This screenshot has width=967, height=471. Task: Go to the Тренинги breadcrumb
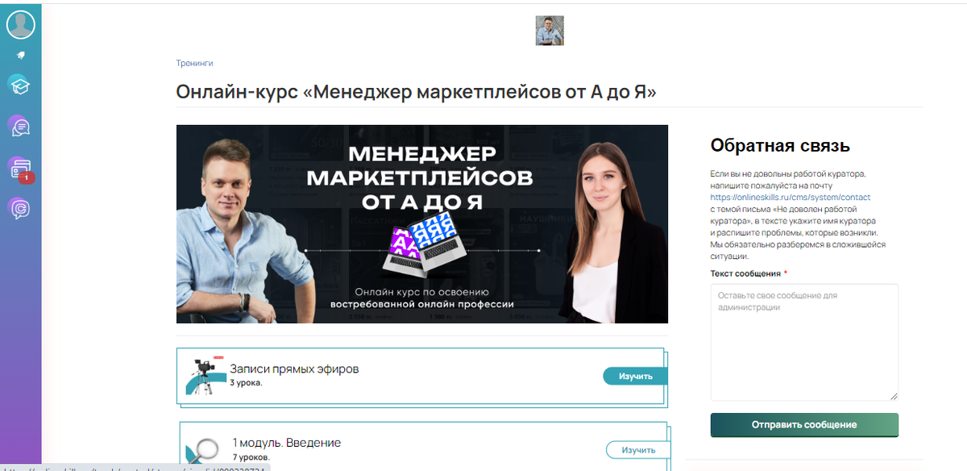coord(194,63)
